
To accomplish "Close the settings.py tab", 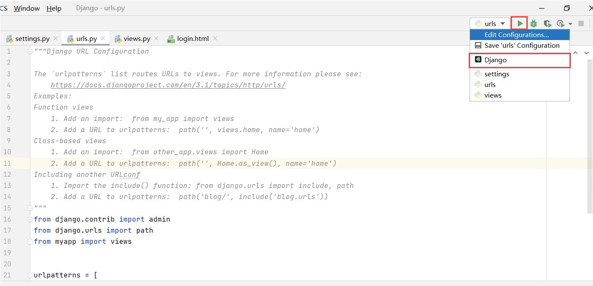I will point(56,38).
